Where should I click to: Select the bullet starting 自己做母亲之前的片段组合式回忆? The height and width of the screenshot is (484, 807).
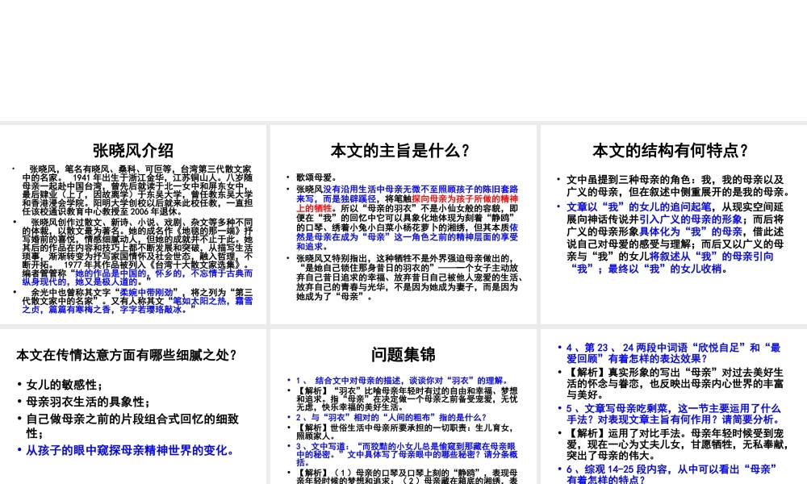tap(132, 425)
